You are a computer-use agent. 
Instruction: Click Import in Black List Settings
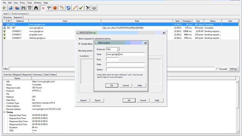[x=84, y=100]
